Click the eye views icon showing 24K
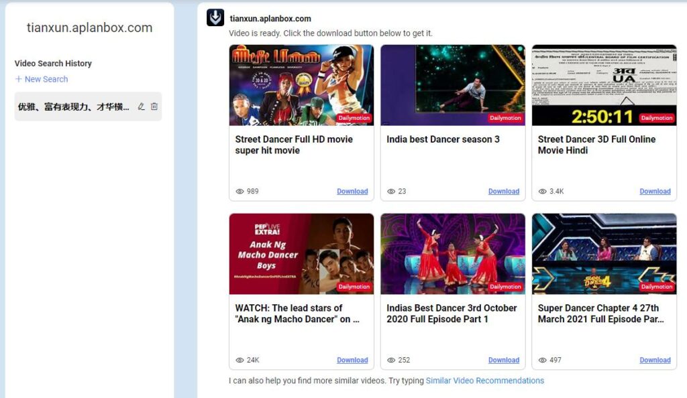Image resolution: width=687 pixels, height=398 pixels. [x=240, y=360]
